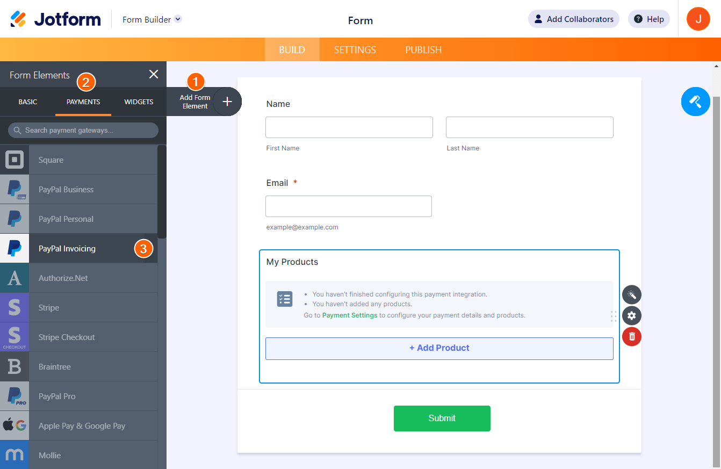Click the First Name input field
The width and height of the screenshot is (721, 469).
click(x=349, y=127)
